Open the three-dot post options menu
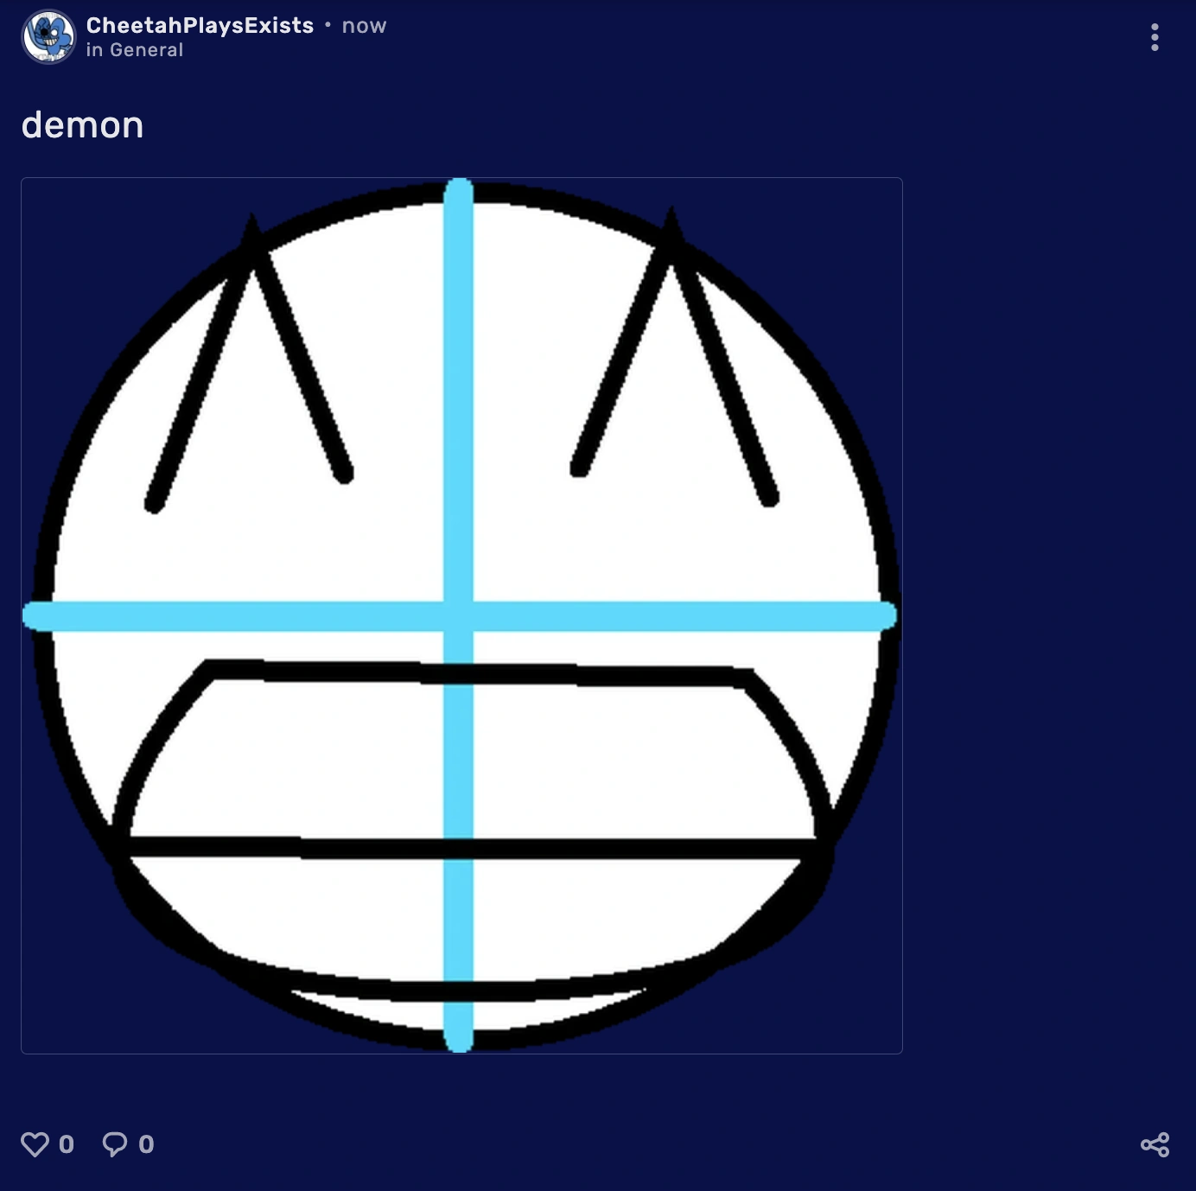The width and height of the screenshot is (1196, 1191). (1155, 37)
